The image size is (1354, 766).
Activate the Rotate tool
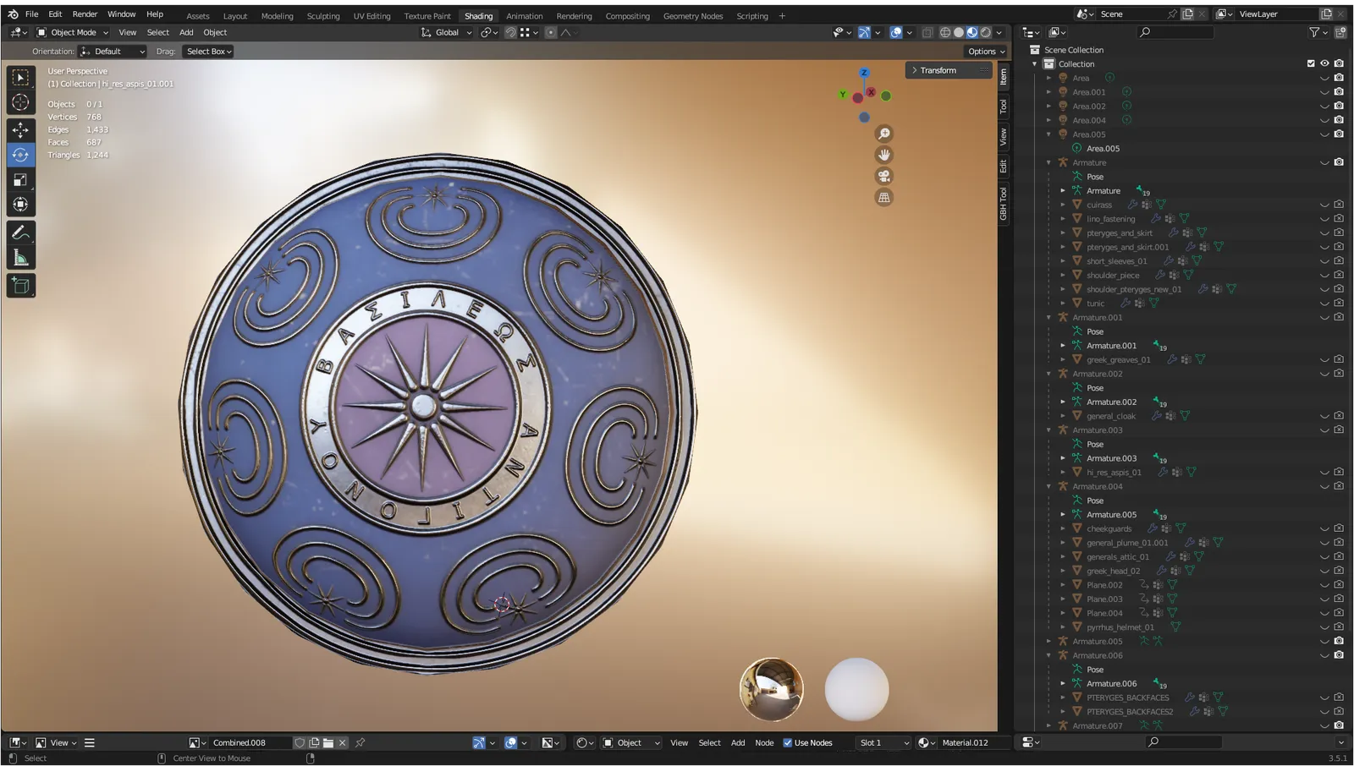20,155
